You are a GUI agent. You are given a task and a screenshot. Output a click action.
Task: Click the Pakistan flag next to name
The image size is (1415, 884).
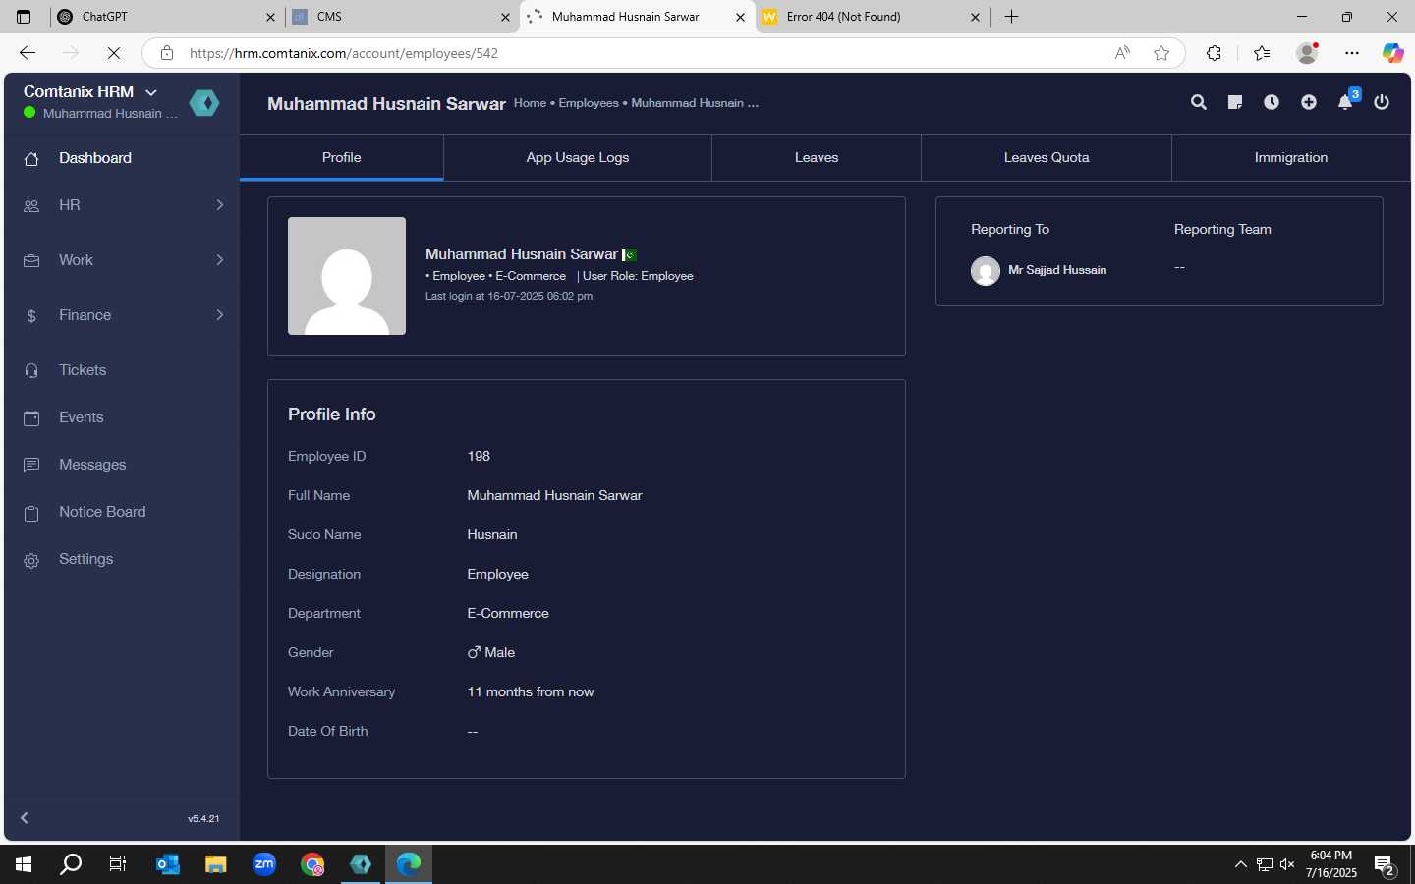629,255
